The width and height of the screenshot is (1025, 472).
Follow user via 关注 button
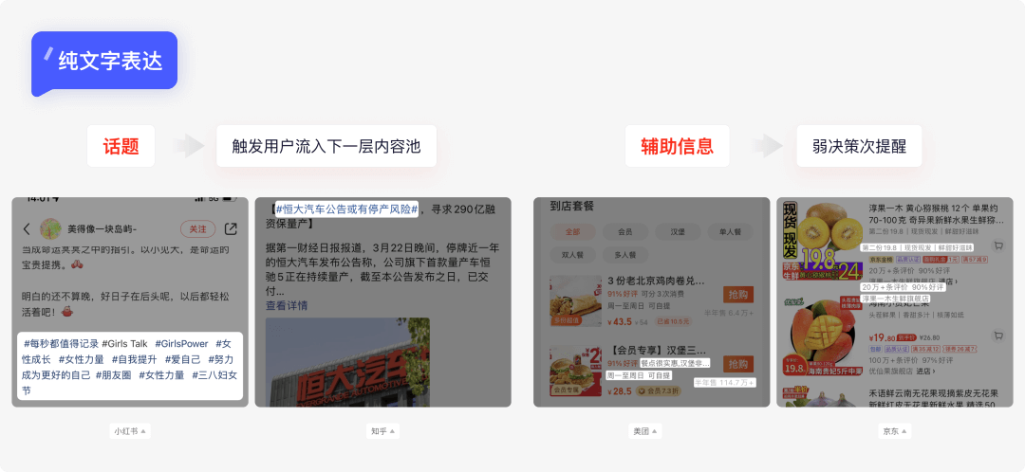[x=197, y=229]
